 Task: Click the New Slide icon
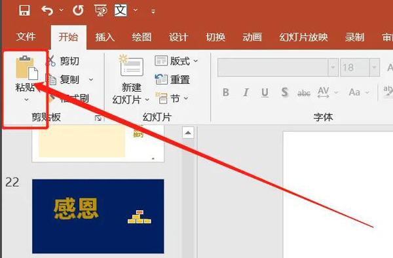coord(132,65)
